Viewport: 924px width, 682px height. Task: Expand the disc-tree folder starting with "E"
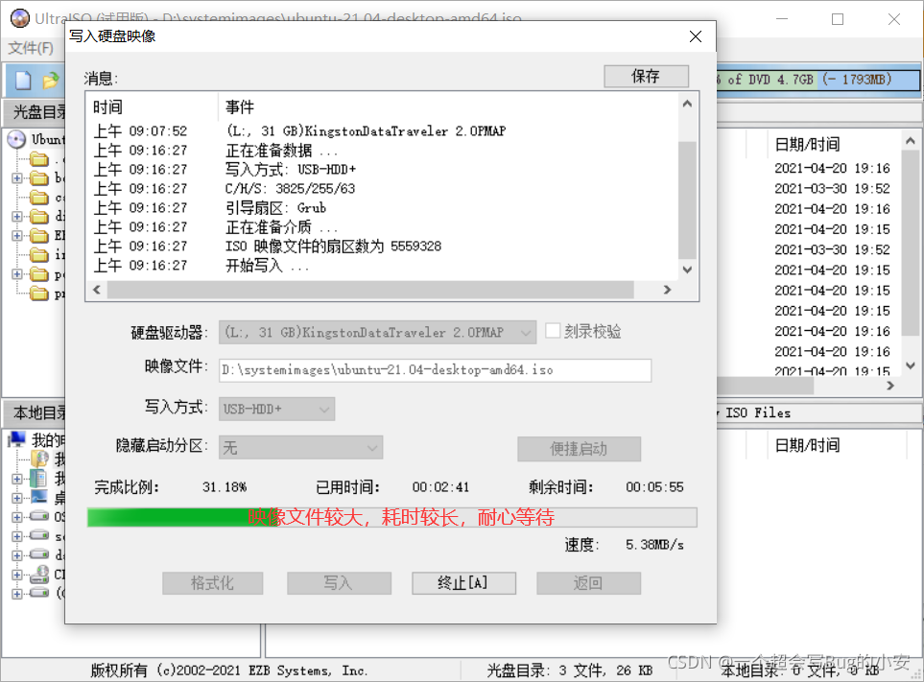(x=17, y=236)
